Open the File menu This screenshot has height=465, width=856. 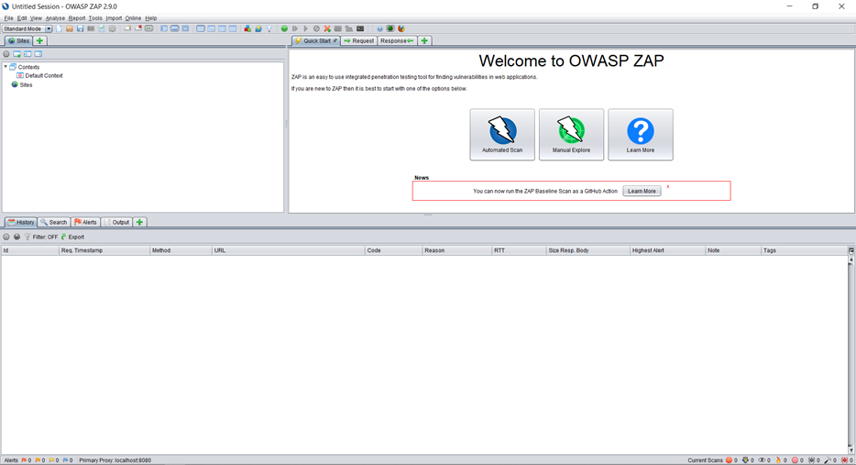tap(9, 18)
